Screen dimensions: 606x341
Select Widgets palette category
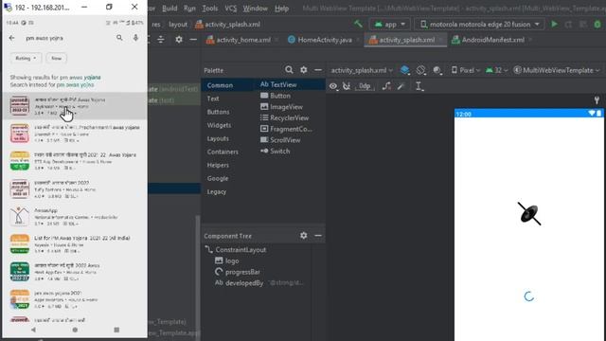[x=219, y=125]
